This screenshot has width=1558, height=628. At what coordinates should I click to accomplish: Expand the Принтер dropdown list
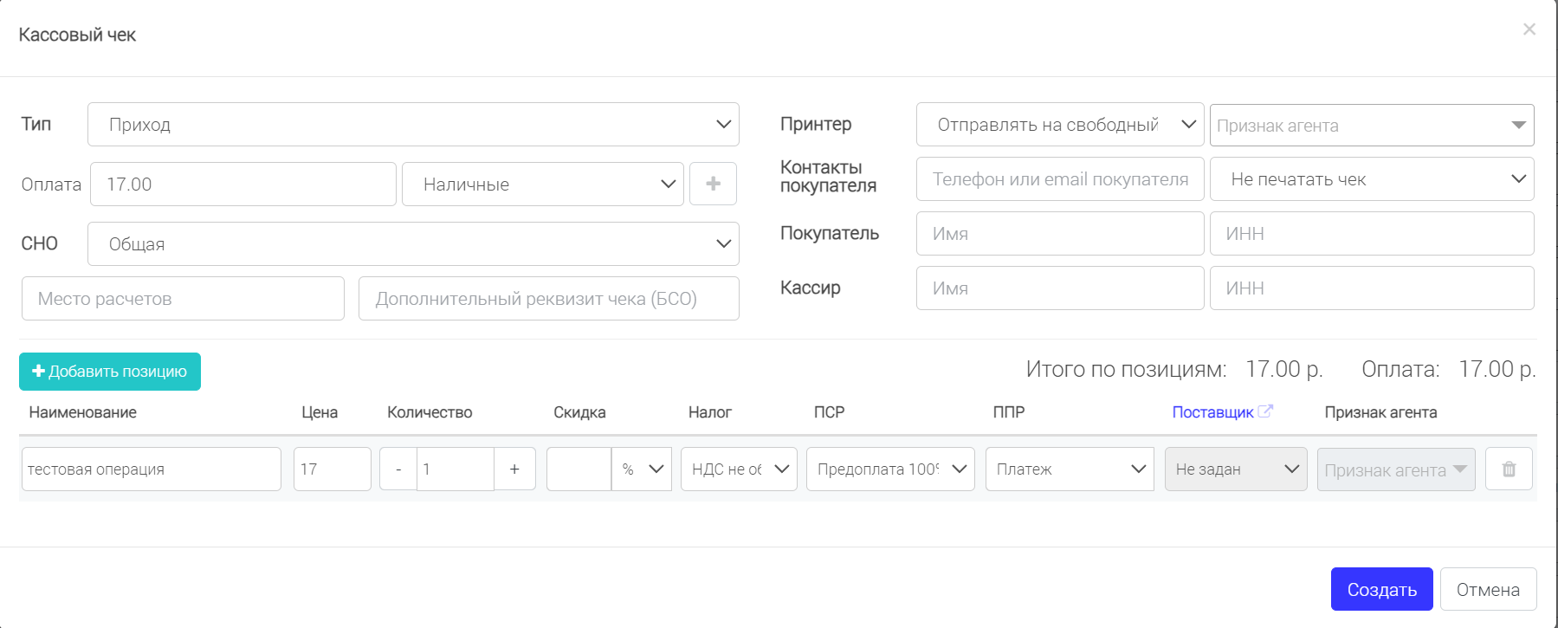tap(1060, 125)
